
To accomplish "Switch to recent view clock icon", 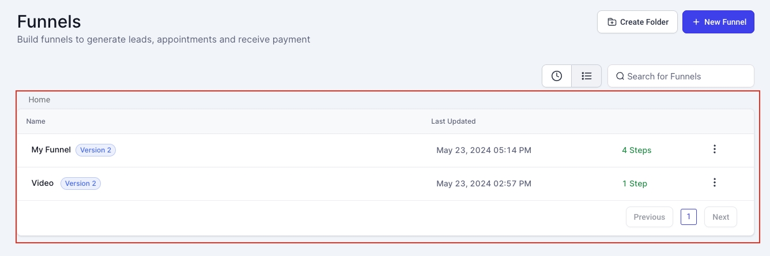I will tap(557, 76).
